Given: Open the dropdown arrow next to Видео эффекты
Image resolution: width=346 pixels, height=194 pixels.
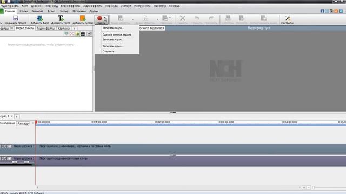Looking at the screenshot, I should tap(132, 19).
